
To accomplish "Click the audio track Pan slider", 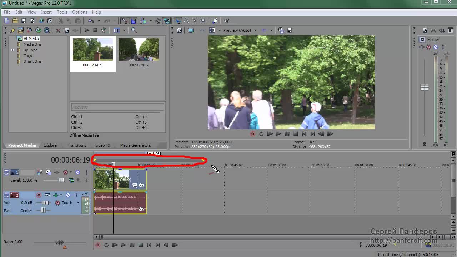I will (43, 211).
